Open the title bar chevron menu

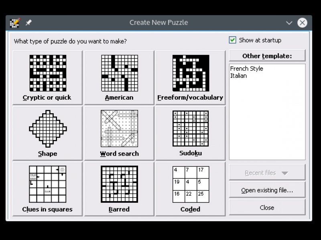(x=289, y=23)
